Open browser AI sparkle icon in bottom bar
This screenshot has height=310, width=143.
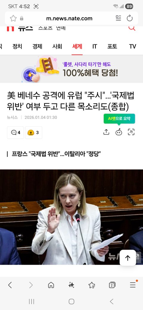click(71, 285)
